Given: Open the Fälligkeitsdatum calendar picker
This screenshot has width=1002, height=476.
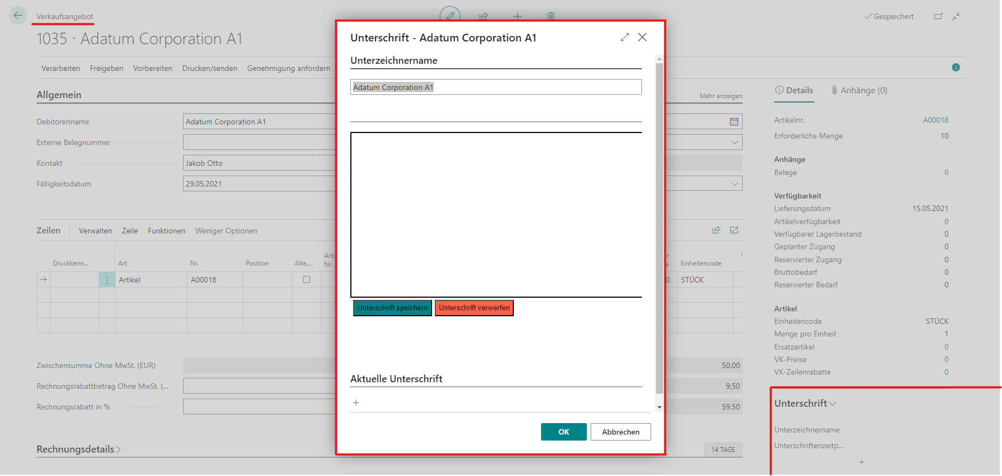Looking at the screenshot, I should tap(734, 122).
